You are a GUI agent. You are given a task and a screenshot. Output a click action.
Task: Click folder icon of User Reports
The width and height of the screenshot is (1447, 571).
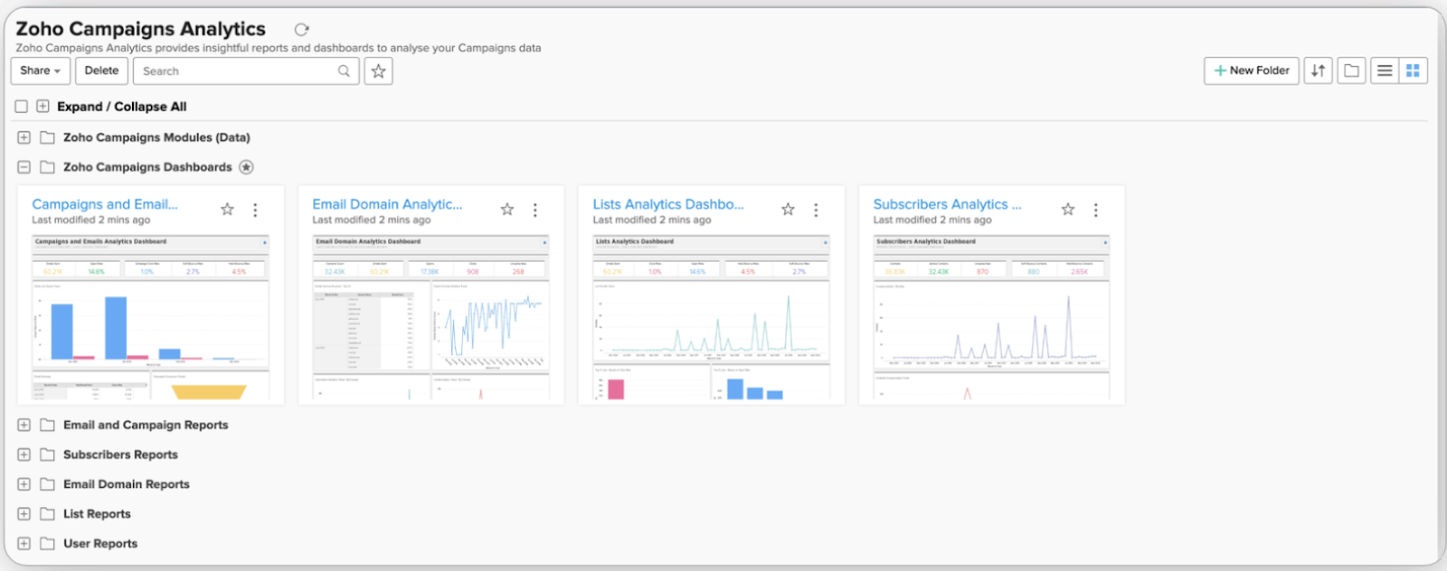coord(47,544)
